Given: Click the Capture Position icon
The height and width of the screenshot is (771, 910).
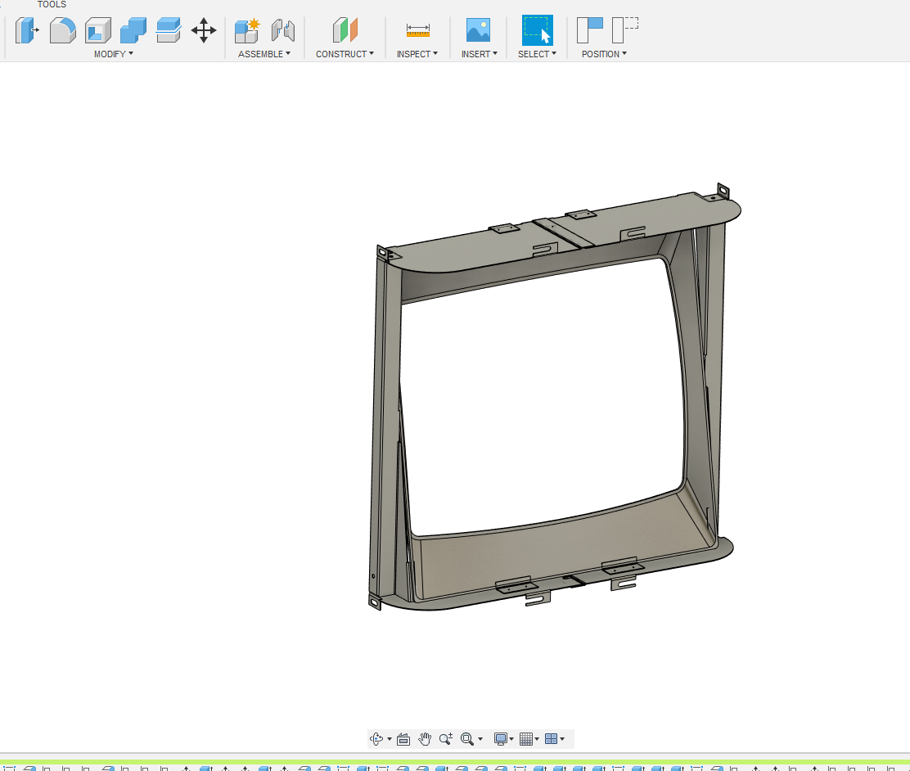Looking at the screenshot, I should [590, 30].
